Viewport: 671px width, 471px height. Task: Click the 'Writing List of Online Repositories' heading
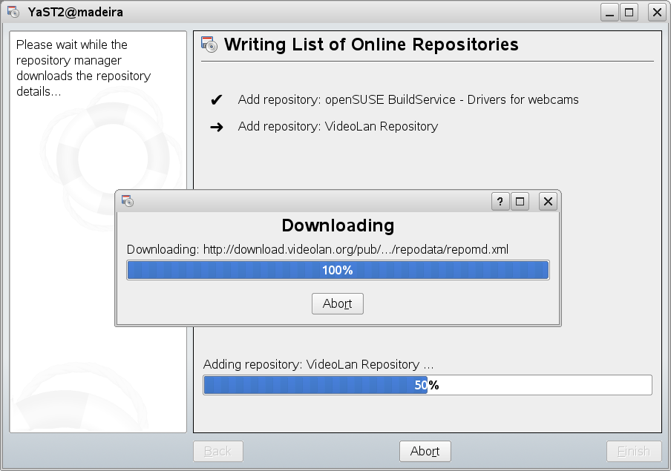pos(371,45)
